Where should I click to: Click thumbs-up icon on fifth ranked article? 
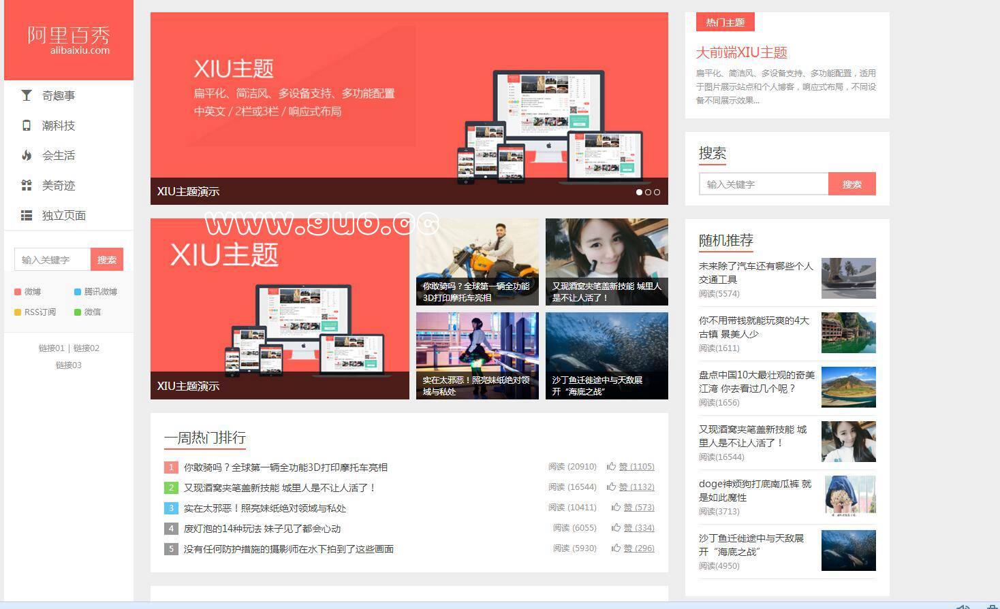pos(616,548)
